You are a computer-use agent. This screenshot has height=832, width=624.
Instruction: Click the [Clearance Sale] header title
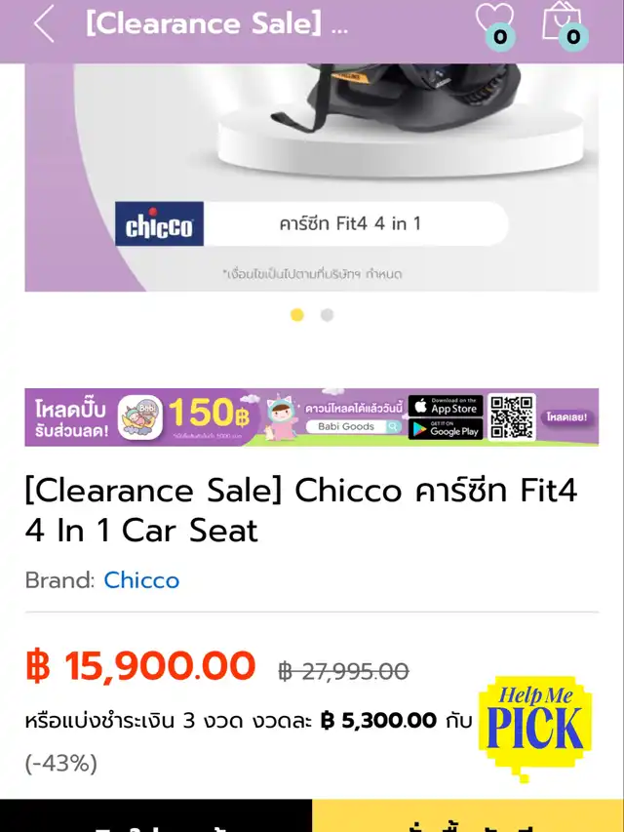tap(217, 23)
